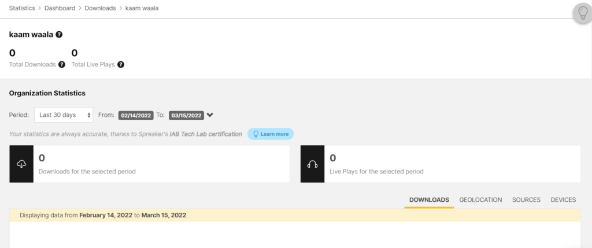The height and width of the screenshot is (248, 592).
Task: Open the Total Live Plays help icon
Action: click(120, 65)
